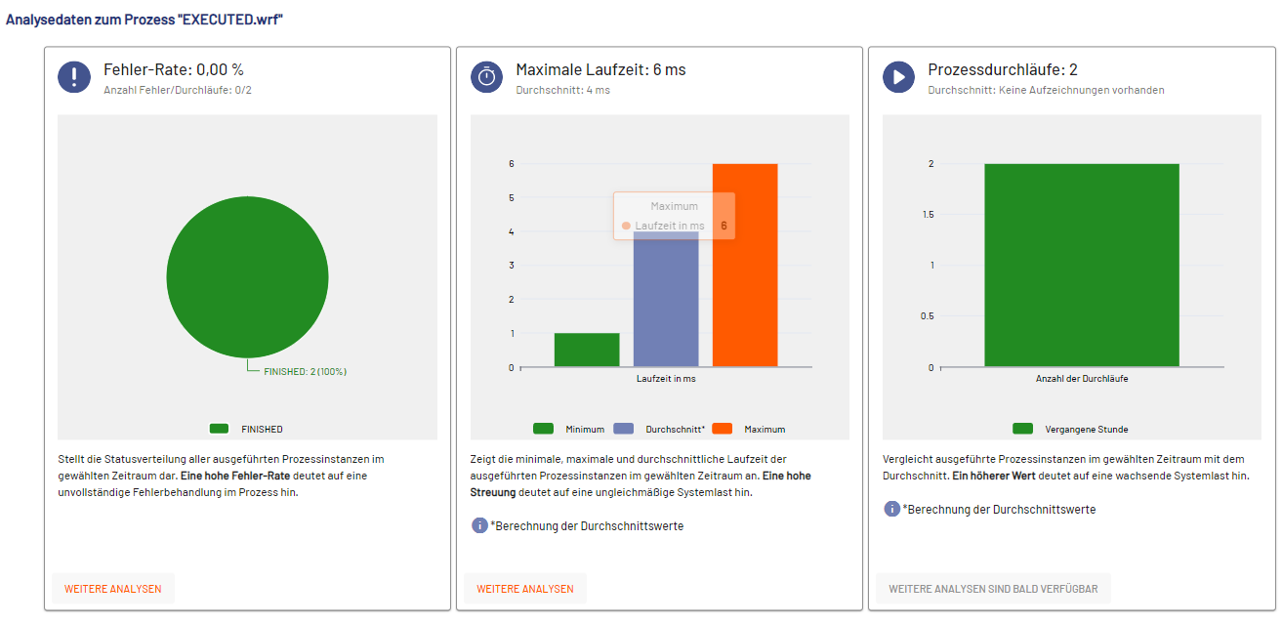
Task: Click the blue Durchschnitt runtime bar
Action: 666,303
